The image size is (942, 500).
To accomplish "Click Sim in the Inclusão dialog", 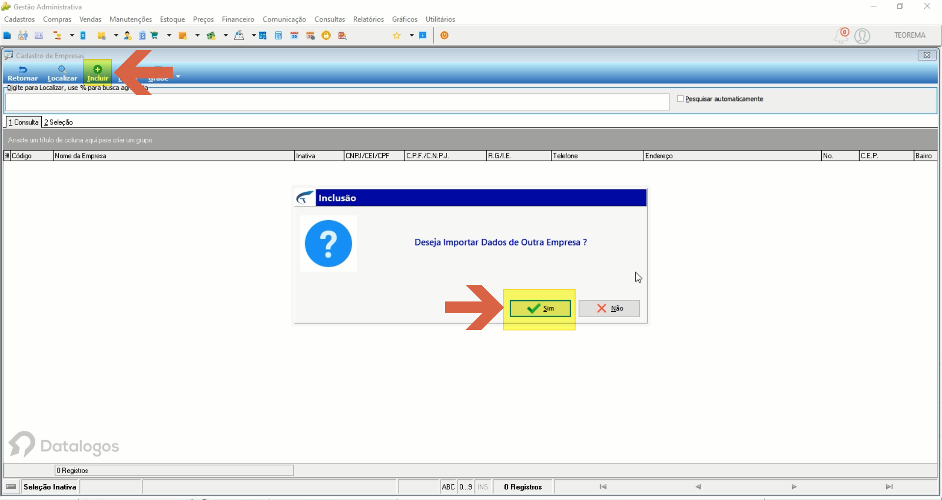I will (540, 308).
